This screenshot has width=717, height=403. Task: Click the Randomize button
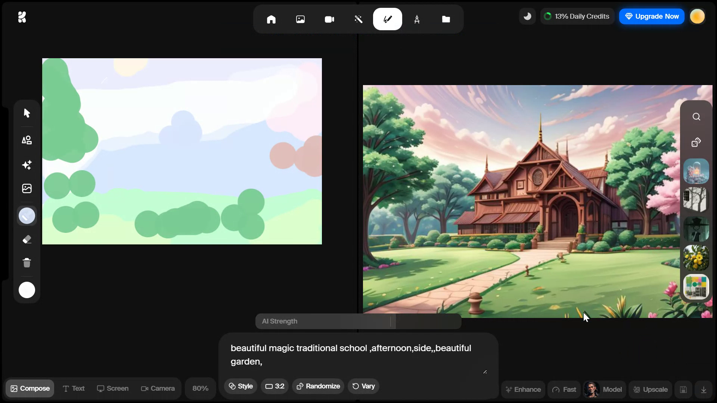[318, 386]
